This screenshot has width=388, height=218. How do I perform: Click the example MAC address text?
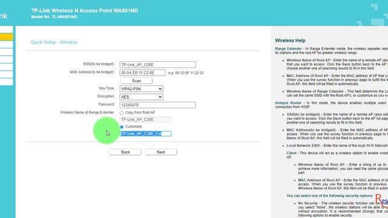click(186, 73)
